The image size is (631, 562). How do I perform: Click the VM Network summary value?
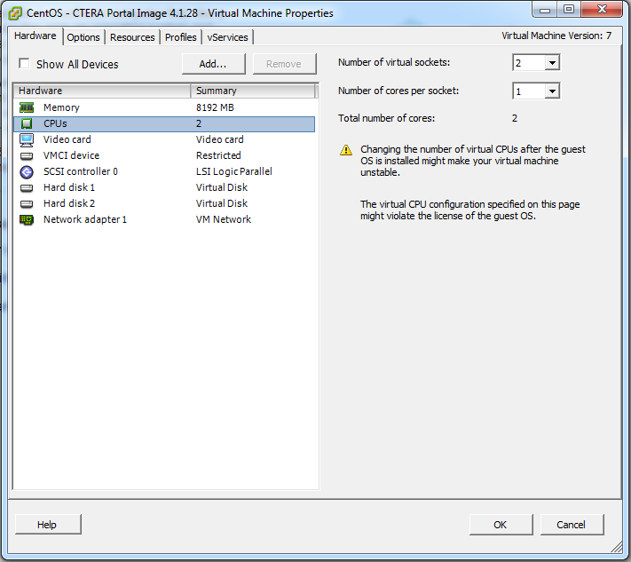[224, 219]
